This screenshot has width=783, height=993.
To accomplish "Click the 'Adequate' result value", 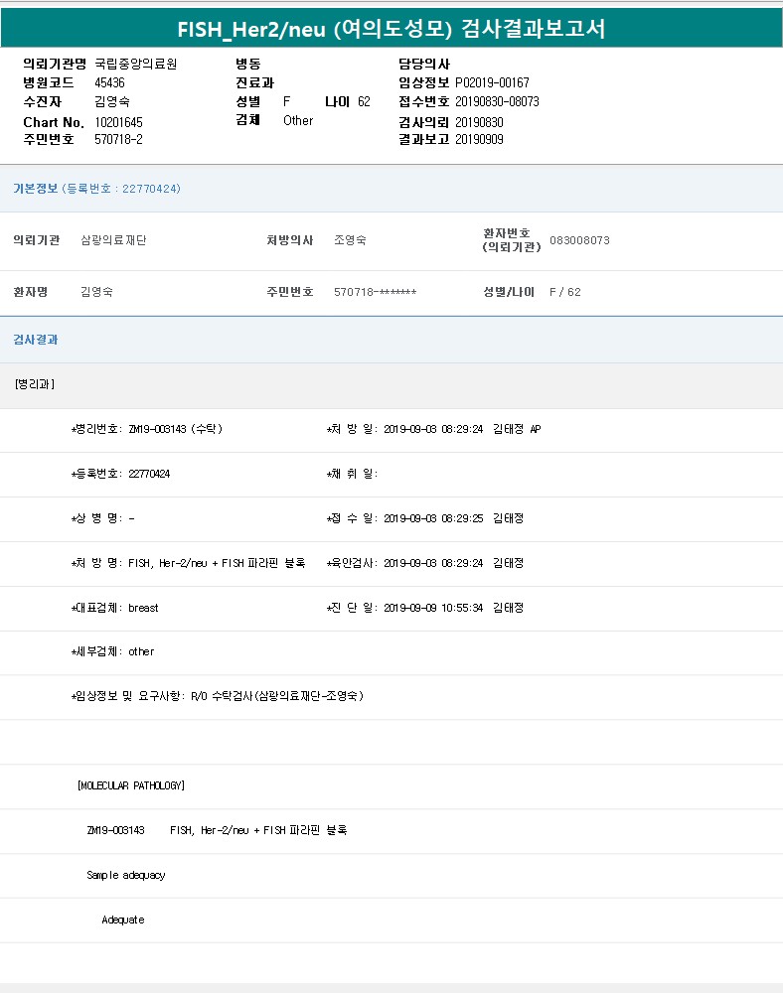I will [123, 920].
